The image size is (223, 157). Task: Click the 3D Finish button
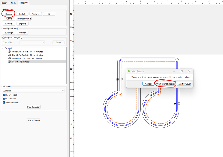[22, 33]
